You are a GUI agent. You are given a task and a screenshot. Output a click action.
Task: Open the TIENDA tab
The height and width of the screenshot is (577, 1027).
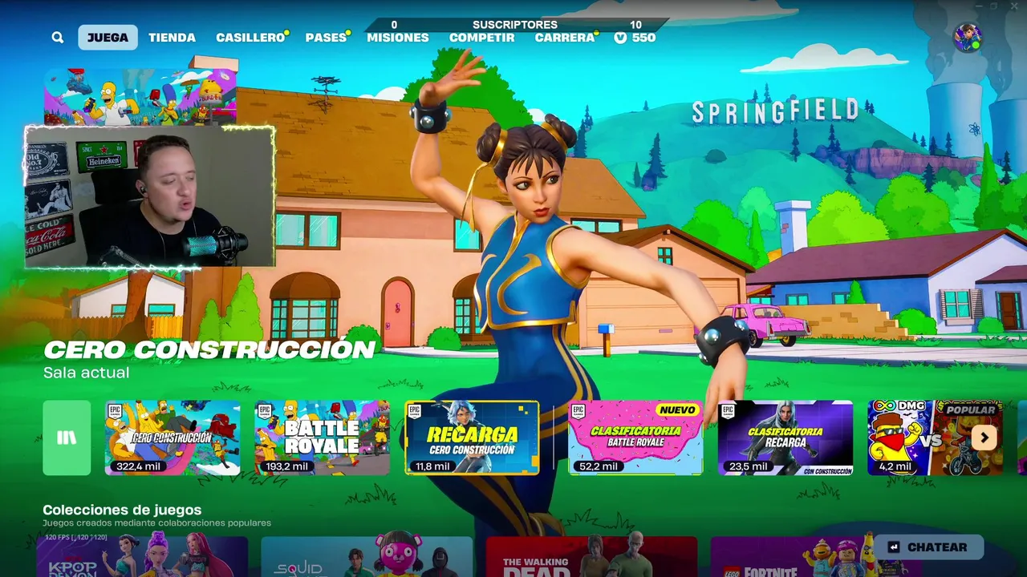click(172, 38)
